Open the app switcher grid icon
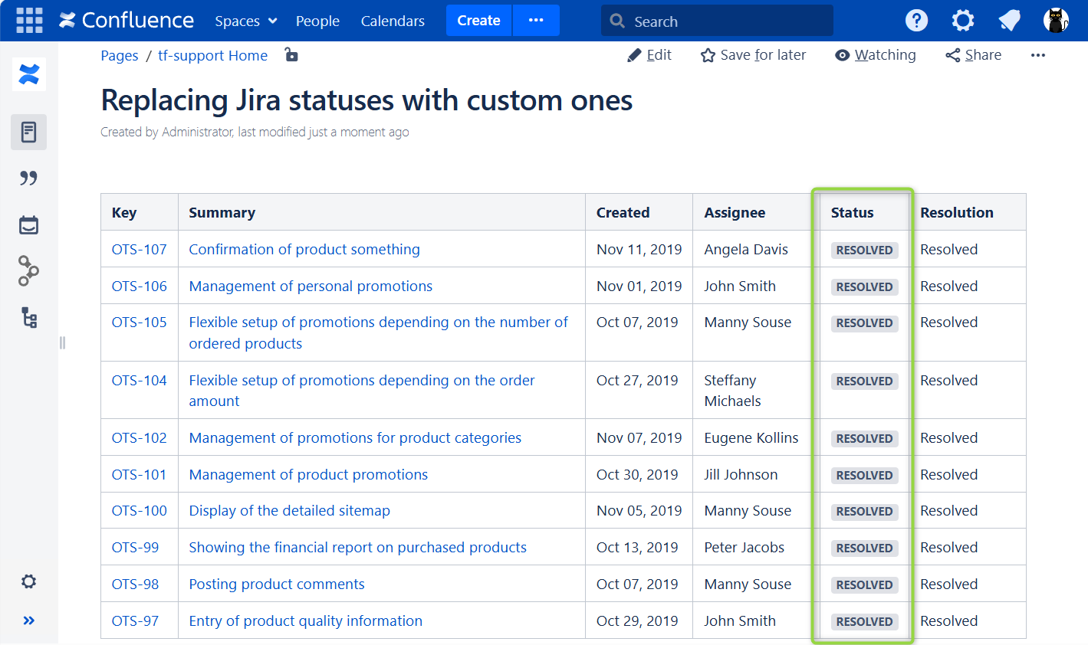This screenshot has width=1088, height=645. (x=29, y=21)
